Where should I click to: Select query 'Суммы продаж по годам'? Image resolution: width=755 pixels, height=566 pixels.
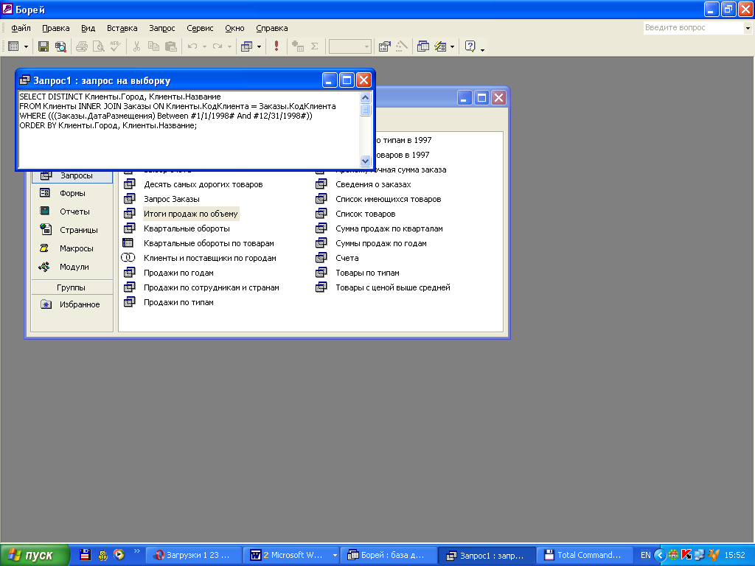(x=381, y=243)
